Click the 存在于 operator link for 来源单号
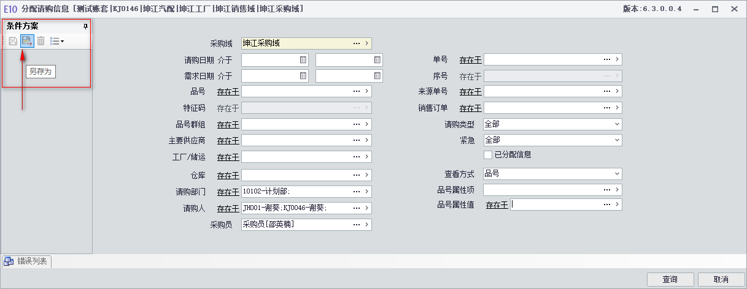The image size is (747, 289). tap(471, 92)
